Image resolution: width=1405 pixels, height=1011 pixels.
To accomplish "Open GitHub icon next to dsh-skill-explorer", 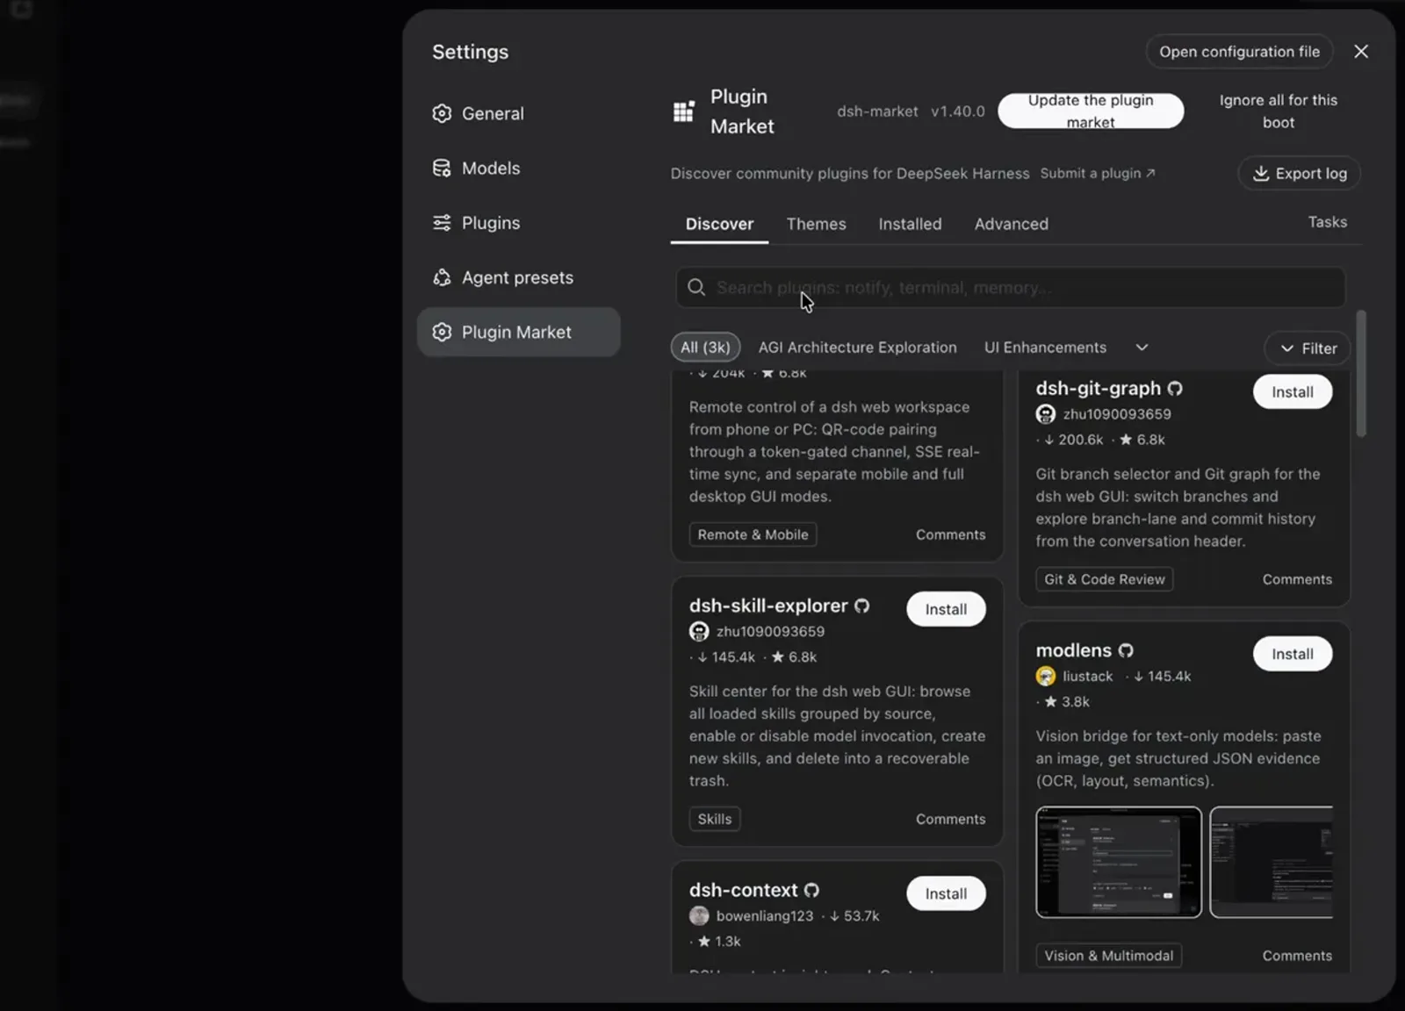I will tap(862, 606).
